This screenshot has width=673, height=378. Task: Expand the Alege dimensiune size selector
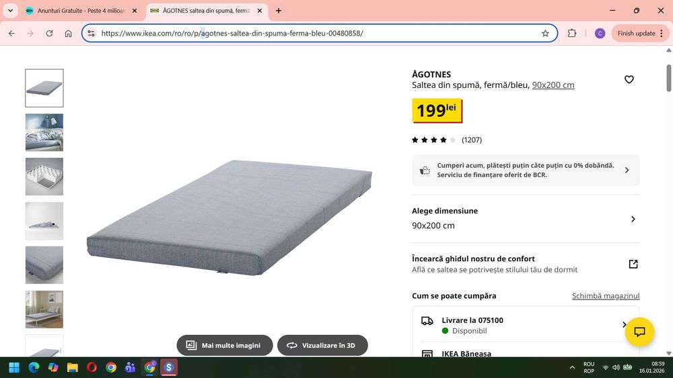point(526,219)
